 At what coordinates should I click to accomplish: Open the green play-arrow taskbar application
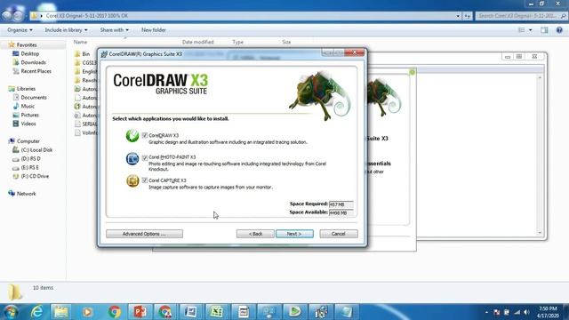pos(295,312)
